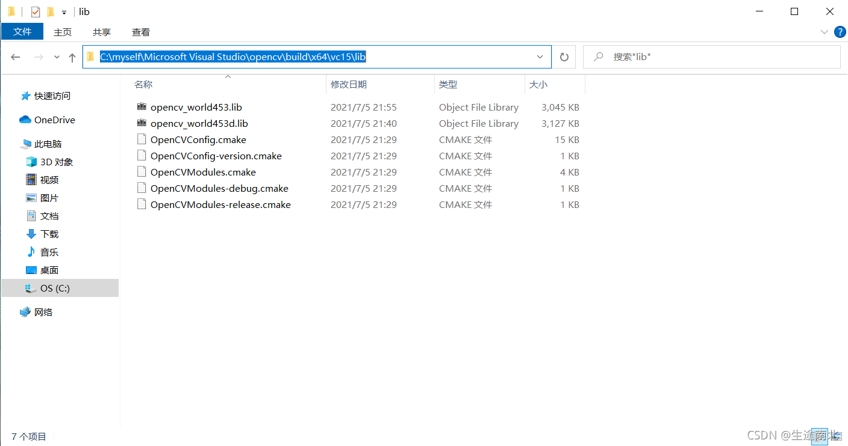Go up one folder level arrow
This screenshot has height=446, width=848.
tap(72, 57)
